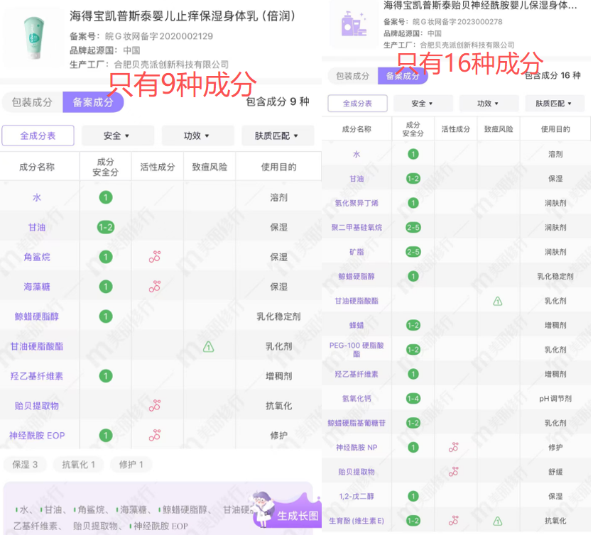Viewport: 593px width, 535px height.
Task: Expand 肤质匹配 dropdown in left panel
Action: (276, 136)
